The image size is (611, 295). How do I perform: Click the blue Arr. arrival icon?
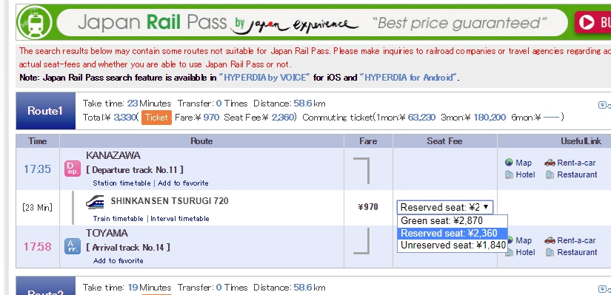73,246
